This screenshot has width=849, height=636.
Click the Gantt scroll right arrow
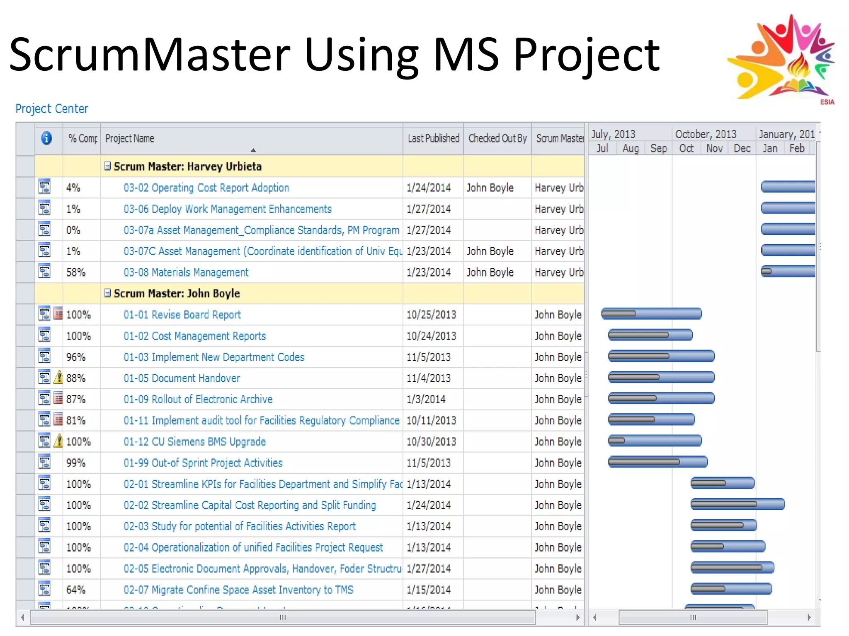pyautogui.click(x=809, y=617)
